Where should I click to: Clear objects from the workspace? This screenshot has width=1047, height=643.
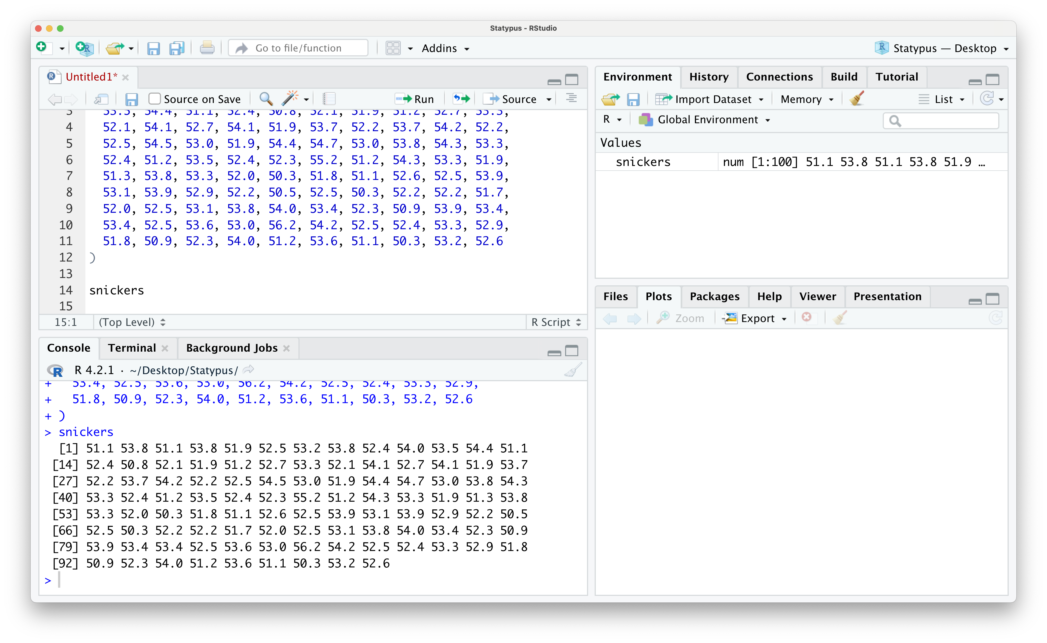[x=857, y=99]
